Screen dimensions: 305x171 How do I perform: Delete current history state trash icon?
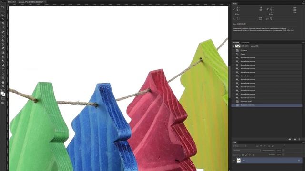tap(299, 139)
